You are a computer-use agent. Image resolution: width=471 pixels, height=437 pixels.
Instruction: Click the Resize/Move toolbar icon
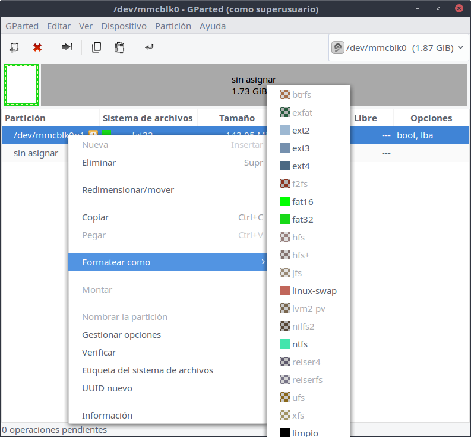tap(67, 47)
